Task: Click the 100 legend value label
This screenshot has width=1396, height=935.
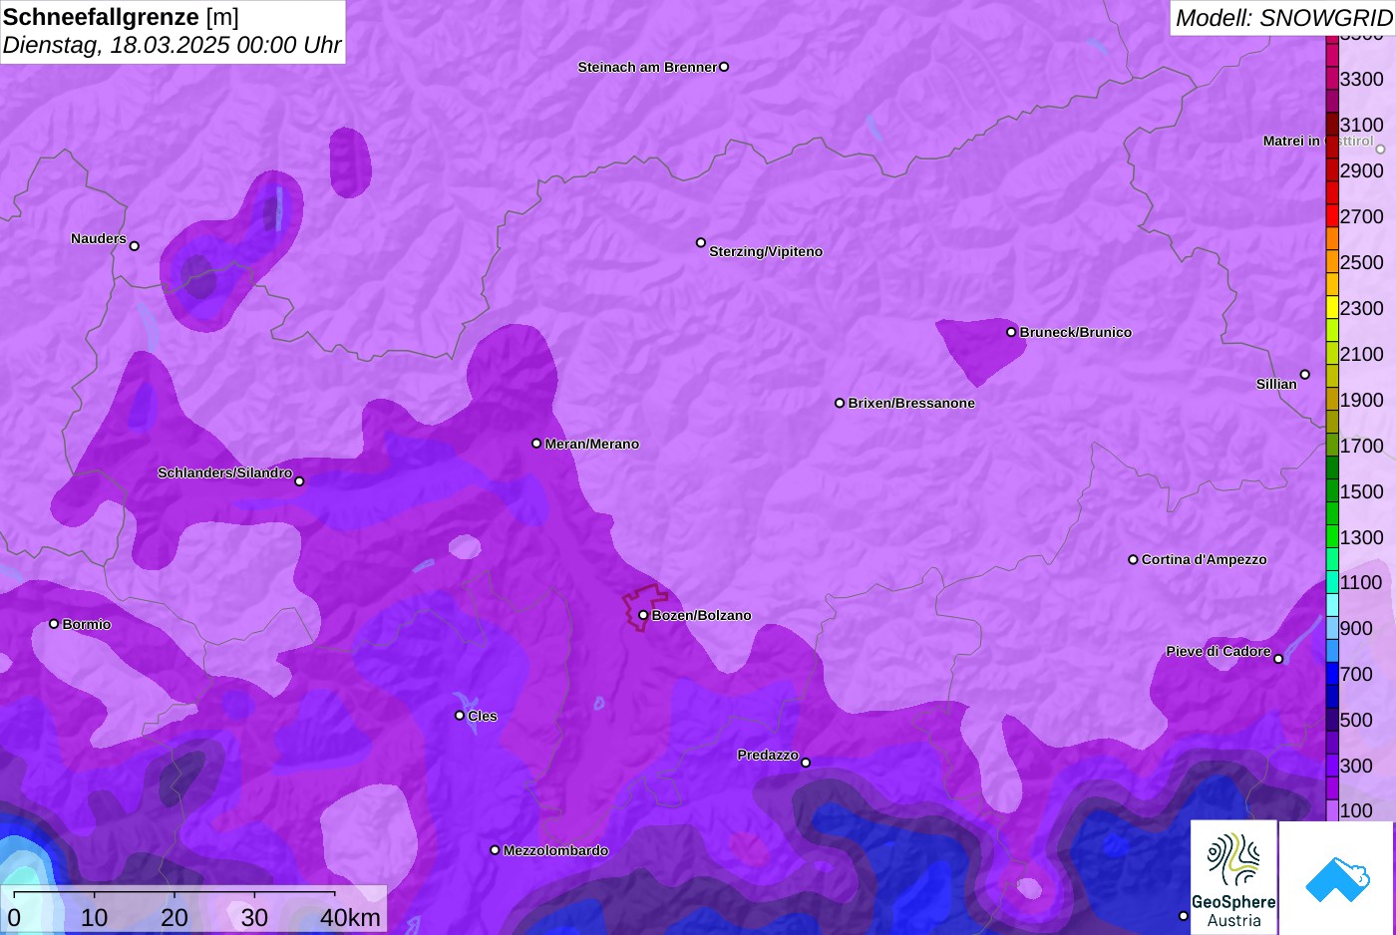Action: (x=1356, y=810)
